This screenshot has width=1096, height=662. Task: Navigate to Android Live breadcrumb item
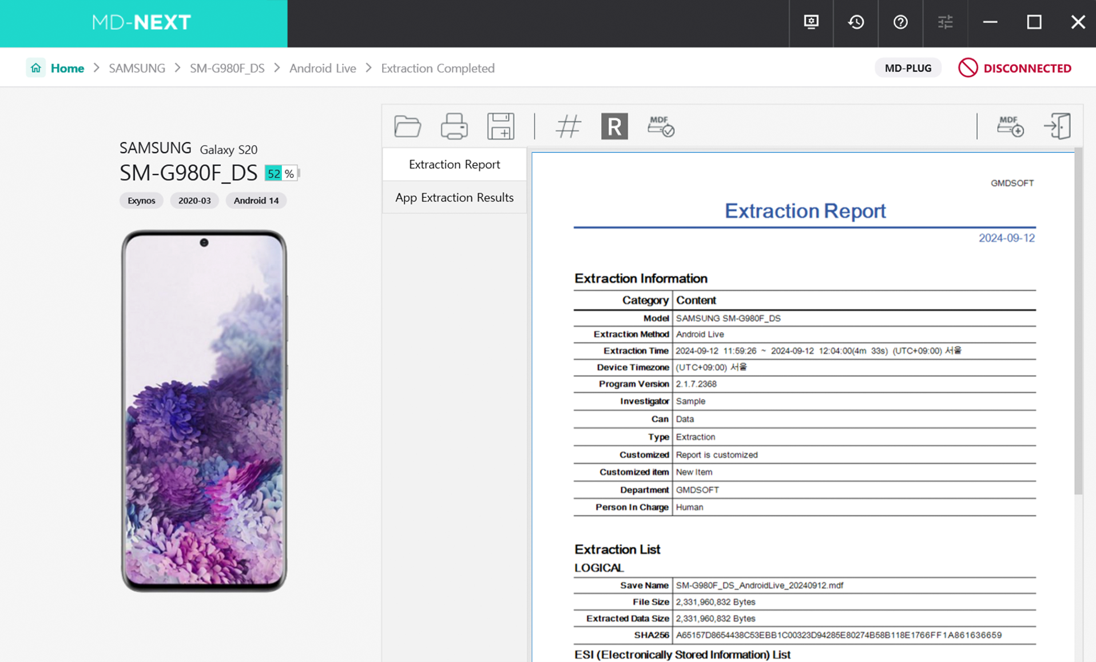pos(323,68)
